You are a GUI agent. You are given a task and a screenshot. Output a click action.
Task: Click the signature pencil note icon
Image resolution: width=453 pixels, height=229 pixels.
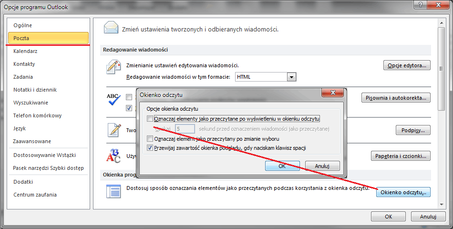click(114, 130)
